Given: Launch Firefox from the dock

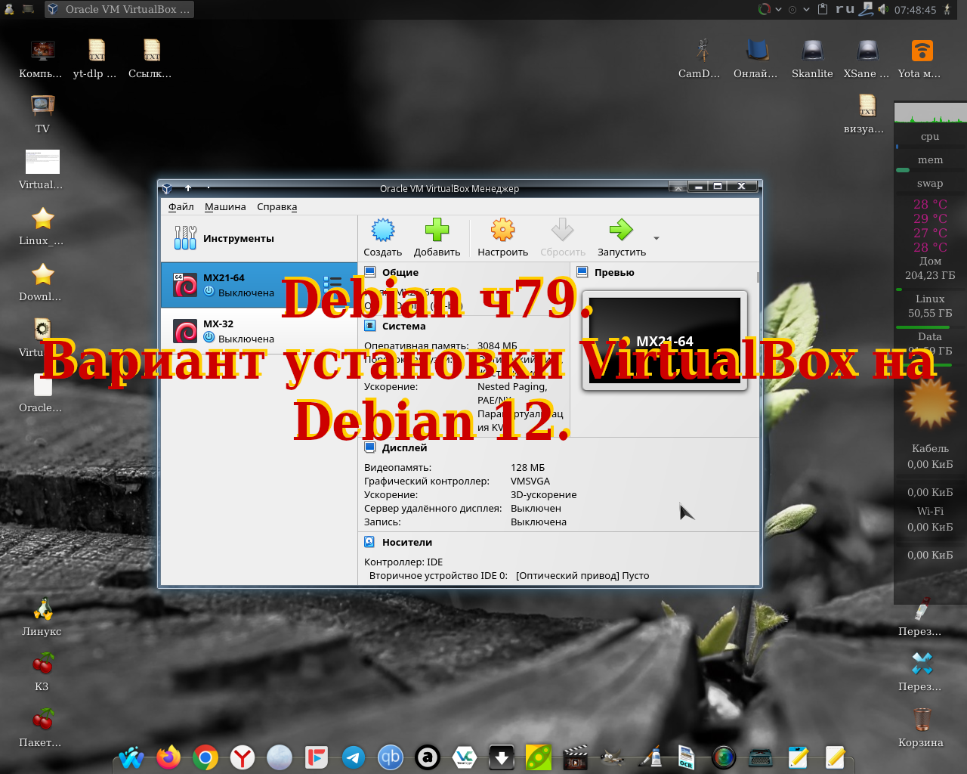Looking at the screenshot, I should tap(168, 757).
